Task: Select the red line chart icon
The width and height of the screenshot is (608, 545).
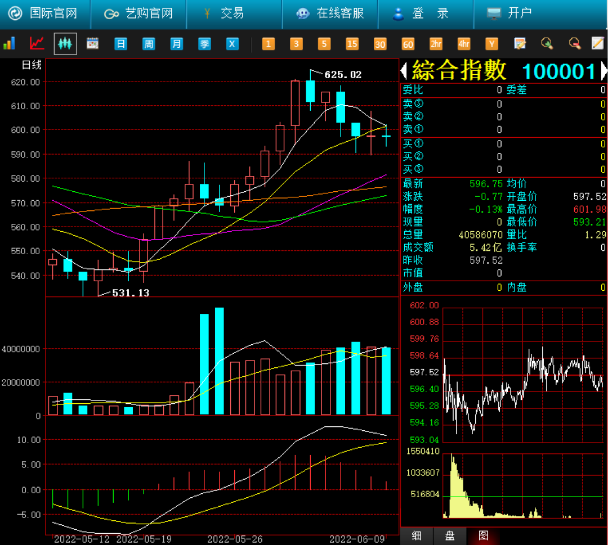Action: 37,43
